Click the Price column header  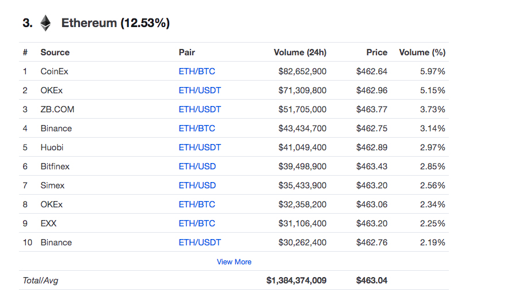tap(377, 52)
